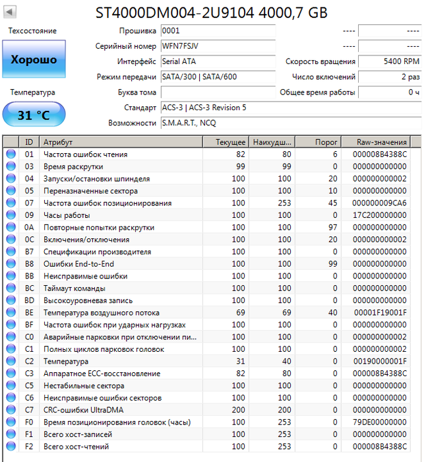Click the Наихудш... column header
Screen dimensions: 426x462
coord(272,142)
